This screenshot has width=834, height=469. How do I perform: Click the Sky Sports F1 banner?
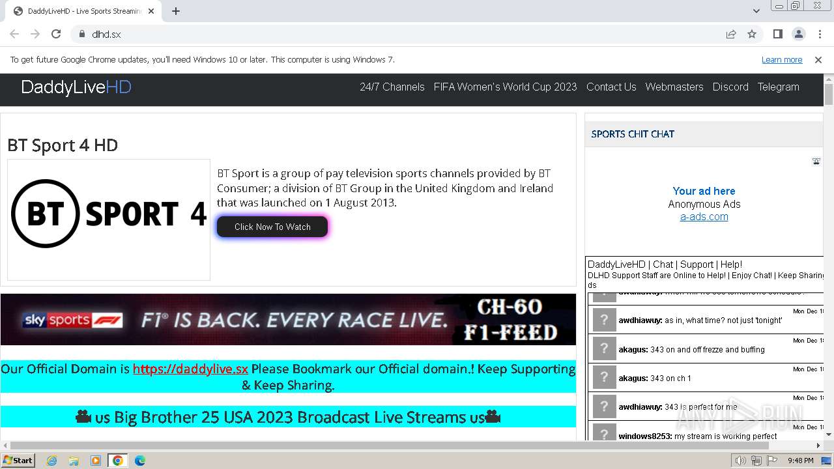click(288, 319)
